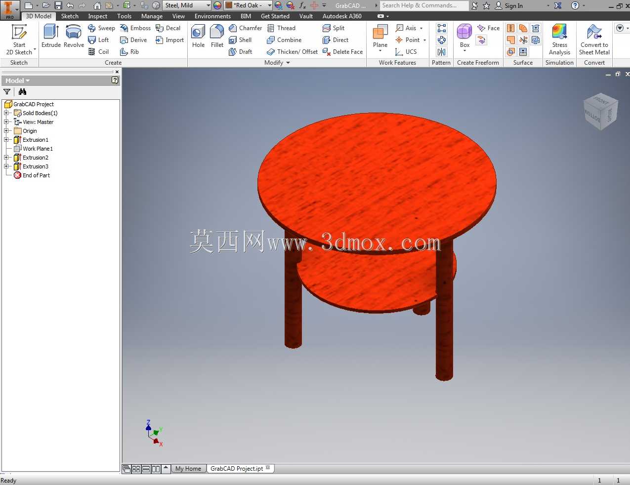Select the Direct edit tool
This screenshot has height=485, width=630.
click(x=336, y=40)
